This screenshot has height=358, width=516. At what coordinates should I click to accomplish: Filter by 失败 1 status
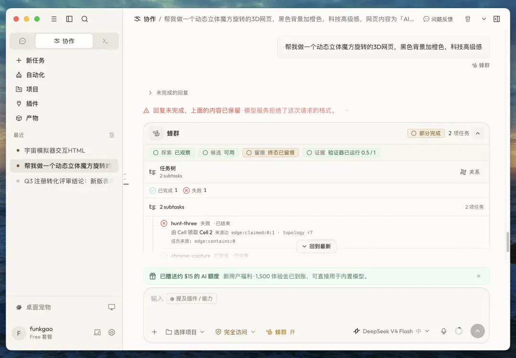click(195, 190)
